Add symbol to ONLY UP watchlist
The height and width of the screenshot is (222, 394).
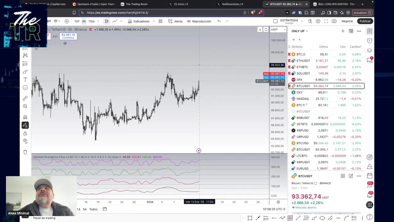343,31
